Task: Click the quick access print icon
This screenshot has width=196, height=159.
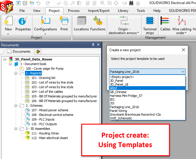Action: [32, 3]
